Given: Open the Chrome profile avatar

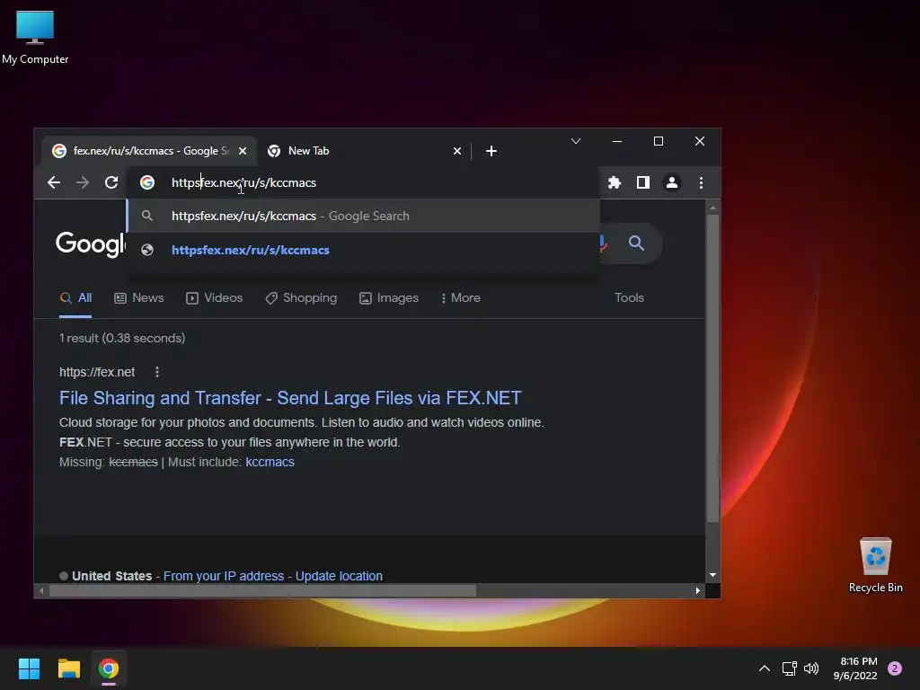Looking at the screenshot, I should point(672,182).
